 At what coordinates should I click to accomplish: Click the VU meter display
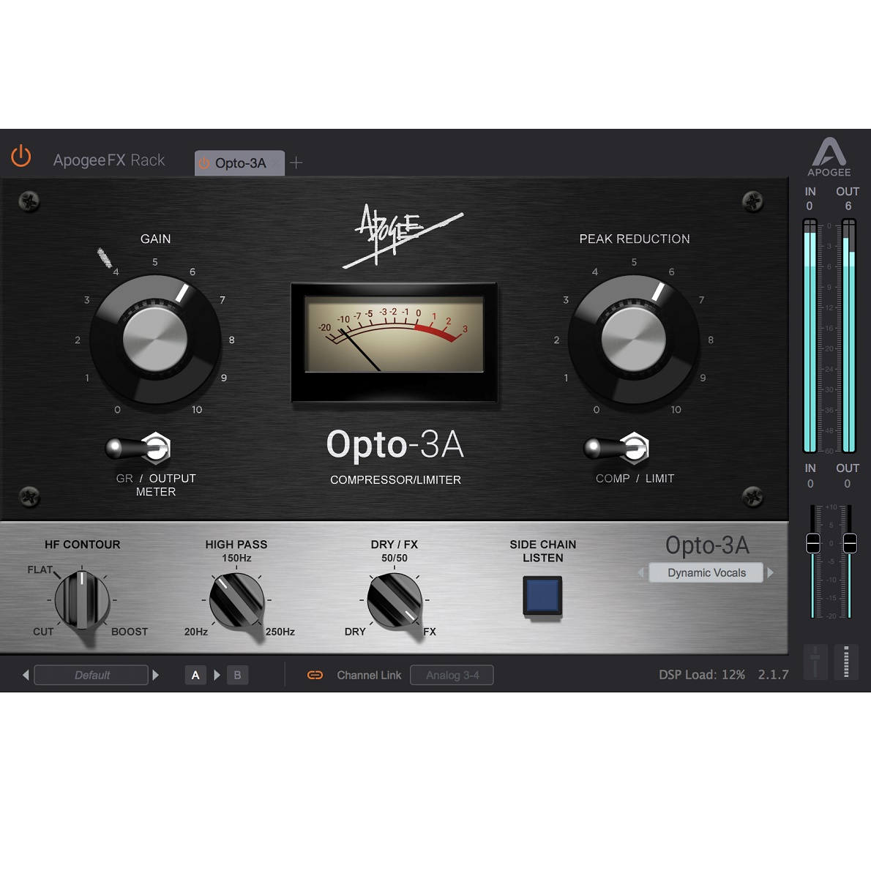[394, 341]
